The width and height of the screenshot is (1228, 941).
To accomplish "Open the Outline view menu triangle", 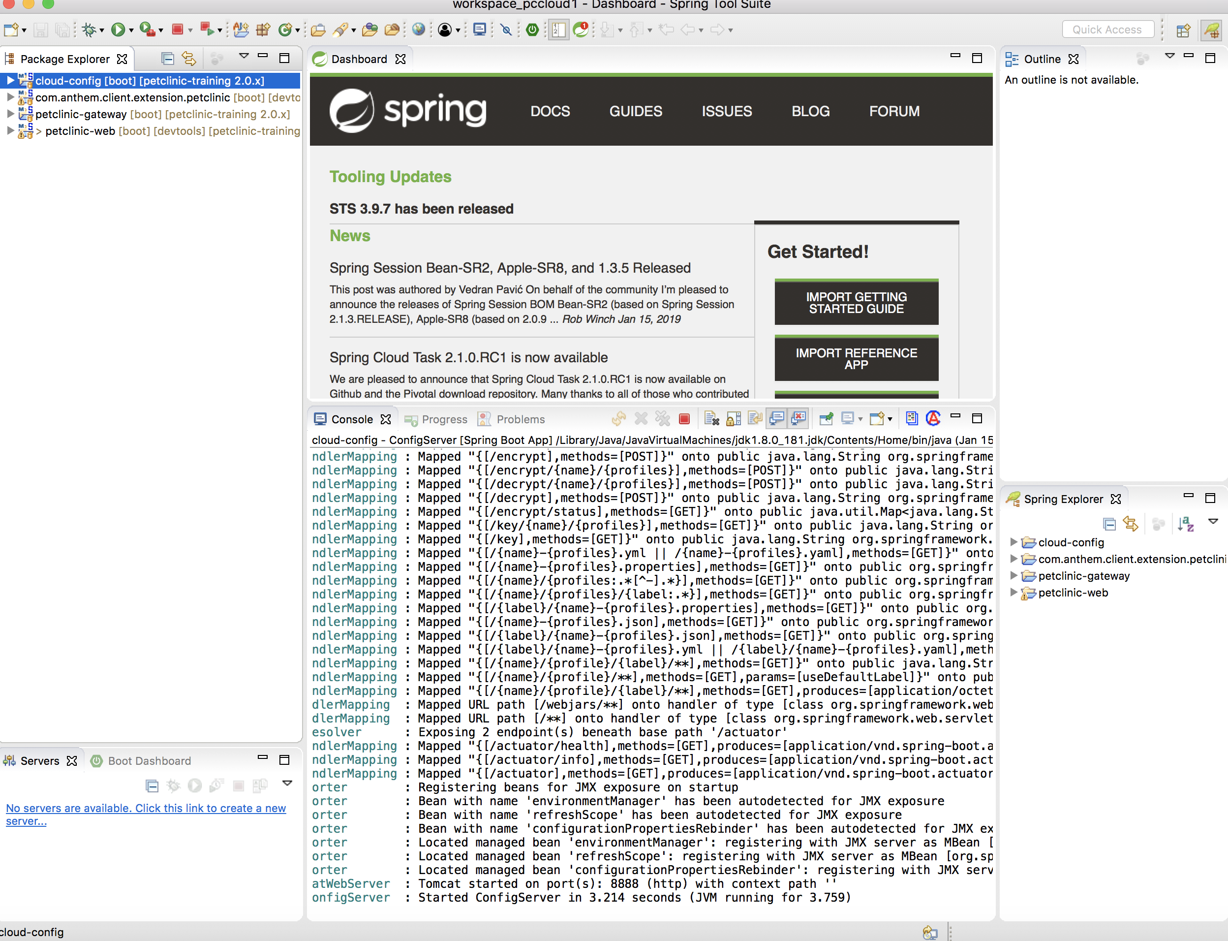I will coord(1169,56).
